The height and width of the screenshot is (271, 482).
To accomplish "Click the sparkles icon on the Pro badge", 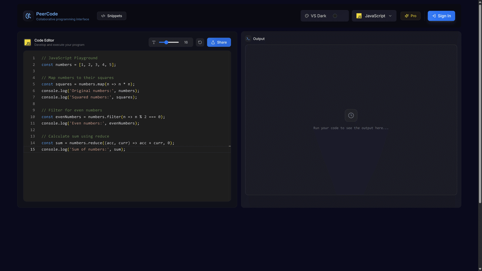I will click(406, 16).
